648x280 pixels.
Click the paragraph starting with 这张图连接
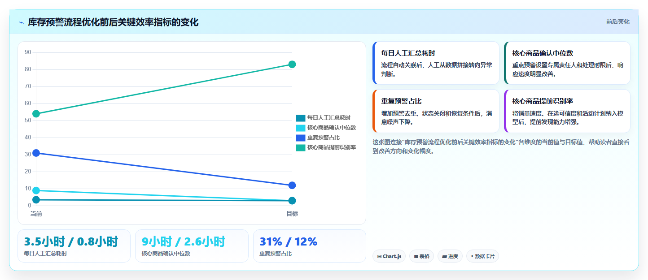(501, 146)
